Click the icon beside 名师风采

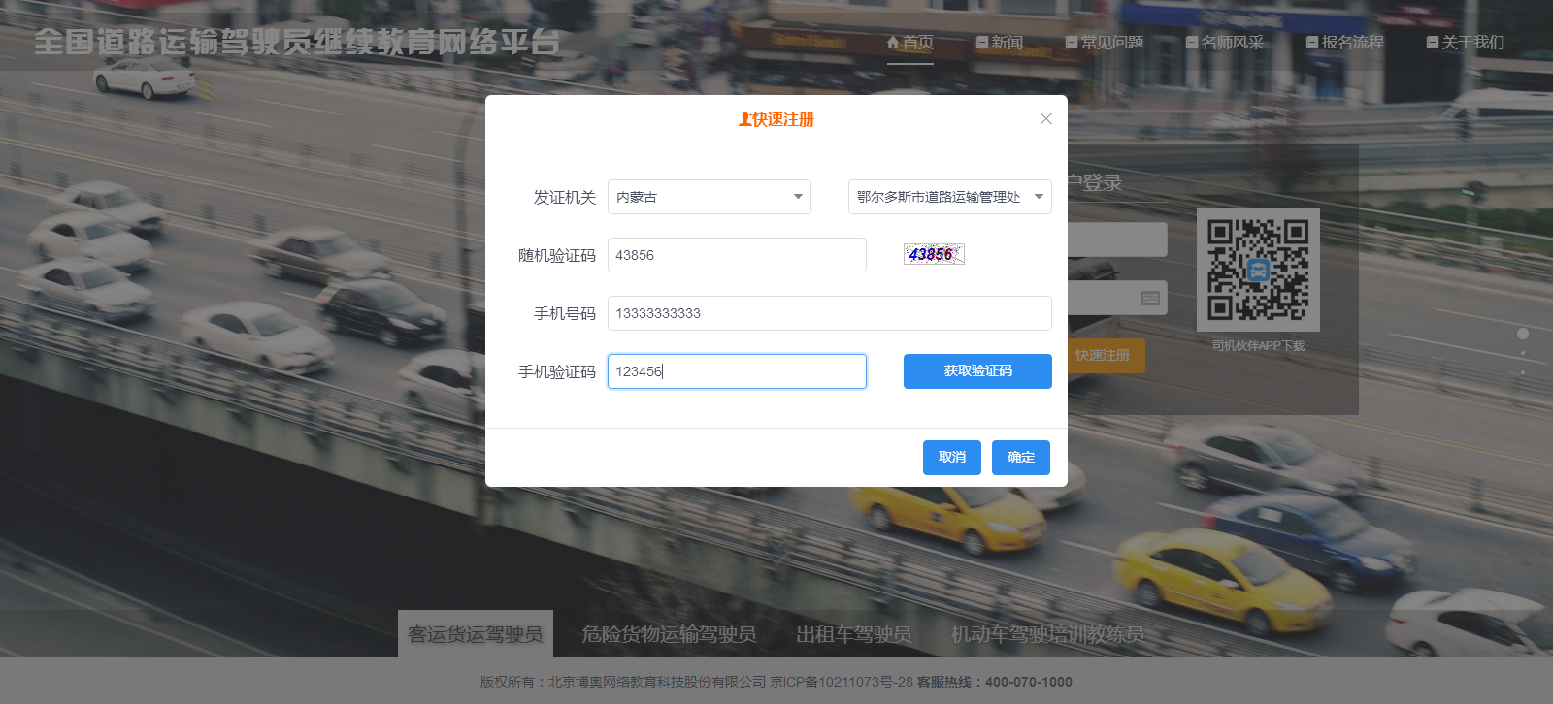(x=1192, y=42)
